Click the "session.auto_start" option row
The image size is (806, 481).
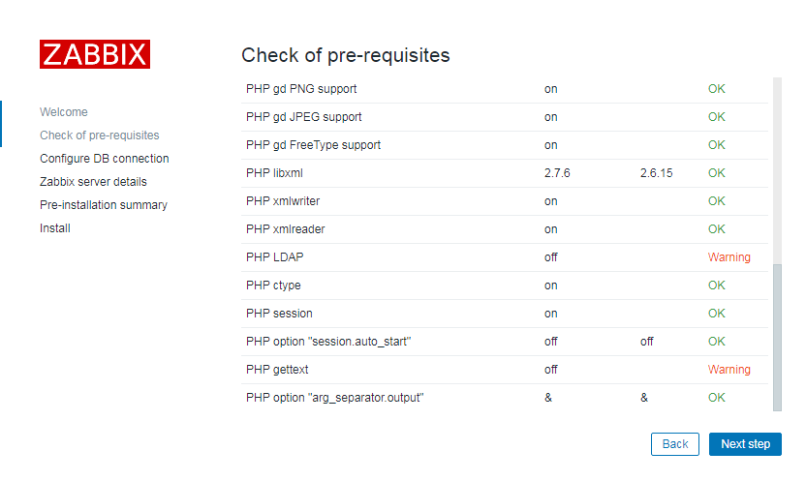pos(505,342)
